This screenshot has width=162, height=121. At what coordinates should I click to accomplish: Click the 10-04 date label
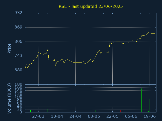pos(57,116)
